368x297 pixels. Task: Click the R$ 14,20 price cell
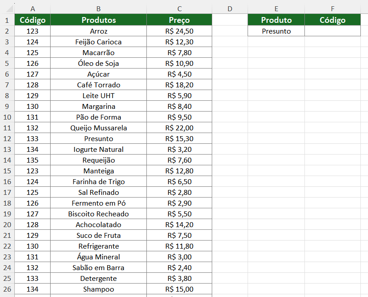[179, 225]
